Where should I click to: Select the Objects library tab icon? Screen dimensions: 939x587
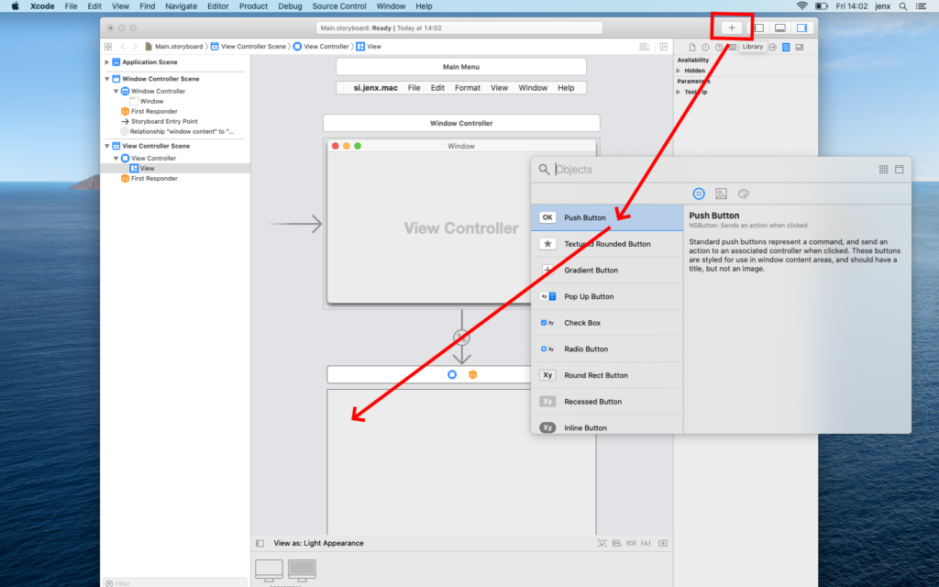(698, 194)
